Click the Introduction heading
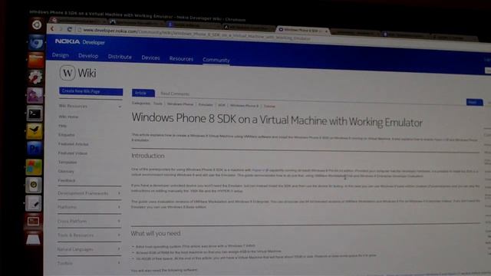This screenshot has width=491, height=276. pyautogui.click(x=148, y=156)
